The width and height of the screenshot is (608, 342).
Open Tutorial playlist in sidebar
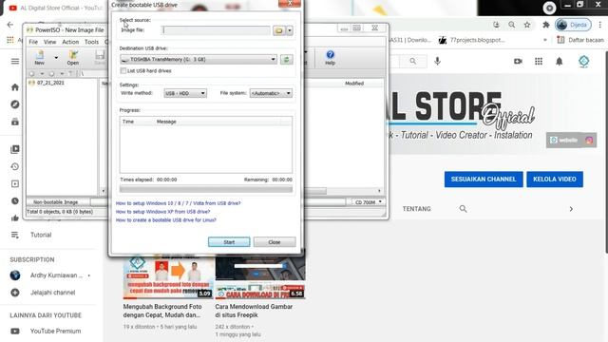[41, 235]
